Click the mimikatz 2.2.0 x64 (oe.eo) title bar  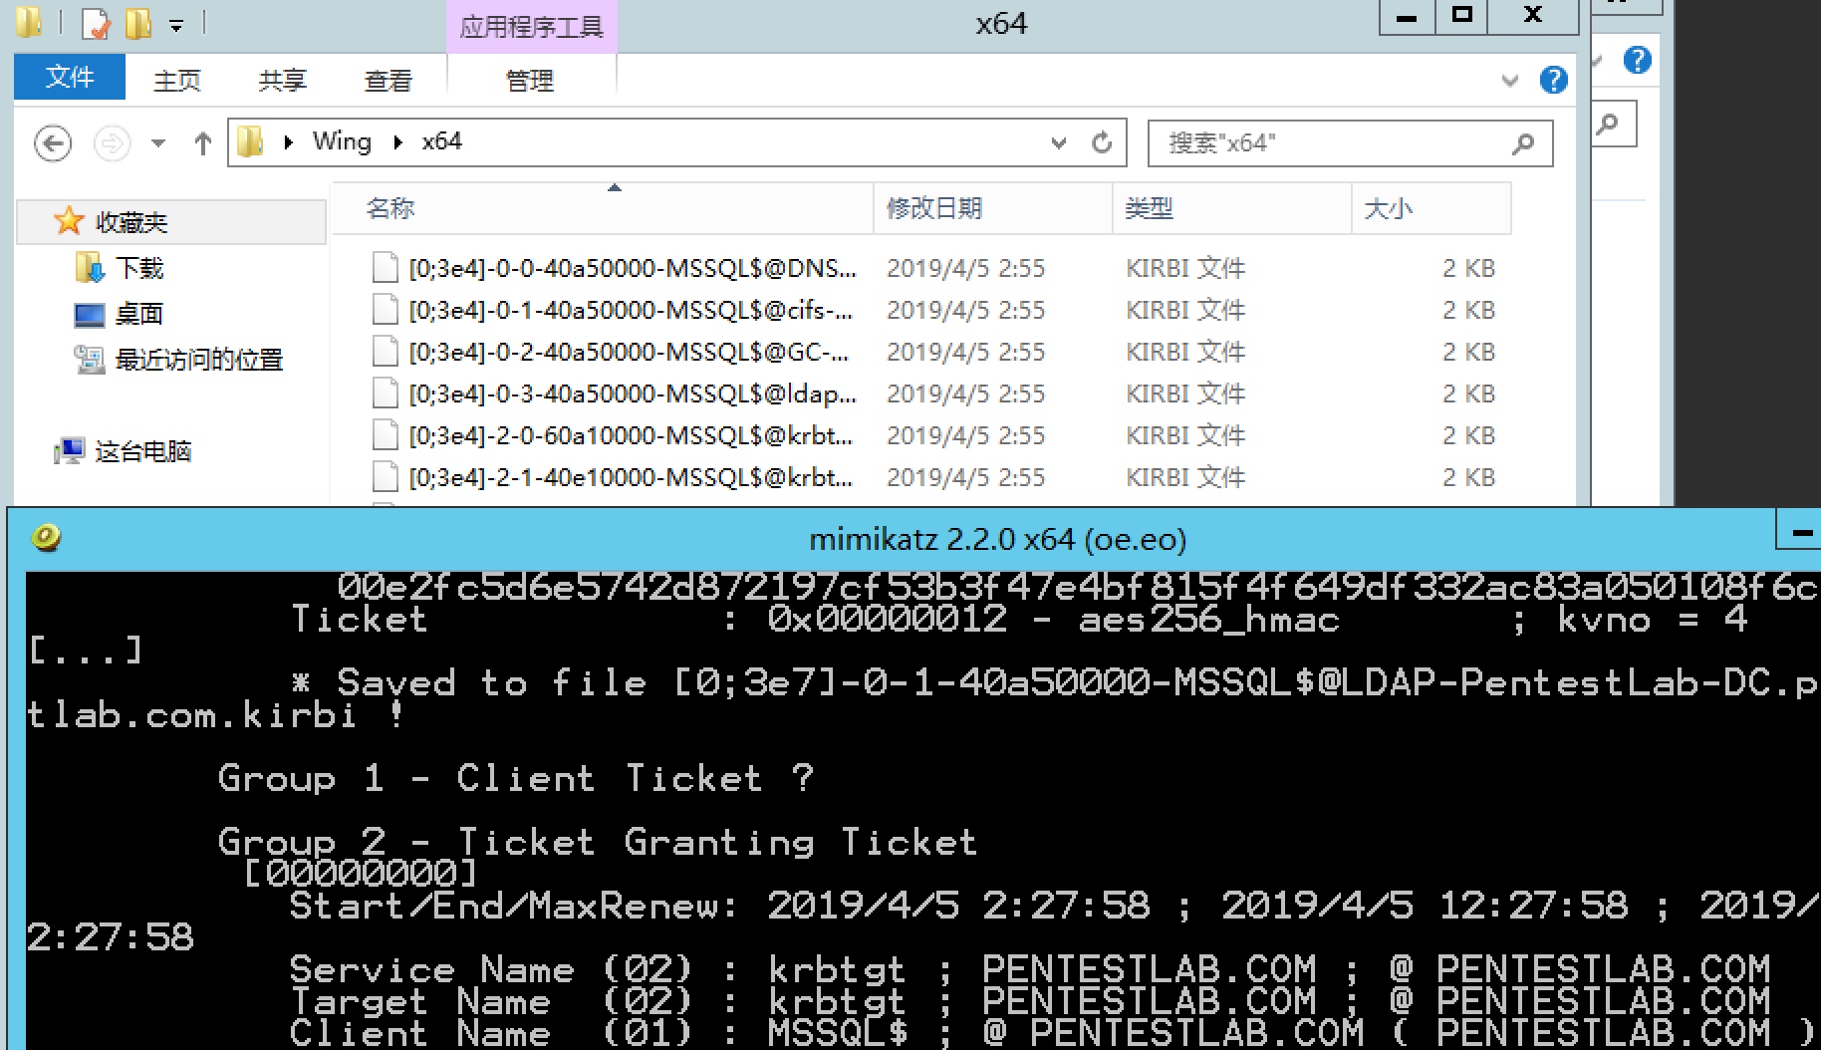[x=997, y=539]
